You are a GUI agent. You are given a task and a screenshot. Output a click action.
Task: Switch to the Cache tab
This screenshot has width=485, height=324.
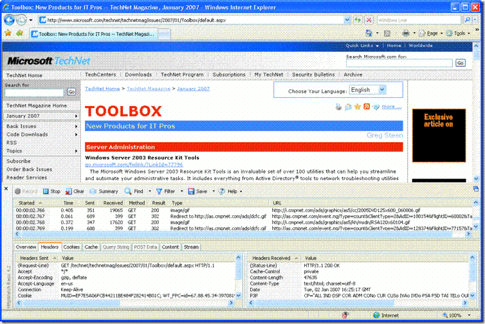pyautogui.click(x=91, y=247)
